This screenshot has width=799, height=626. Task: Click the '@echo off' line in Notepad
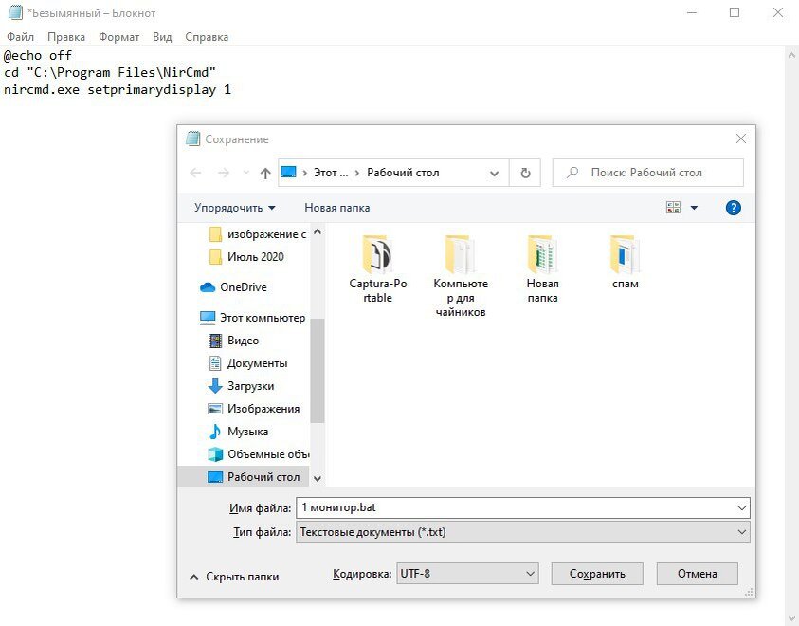click(38, 55)
